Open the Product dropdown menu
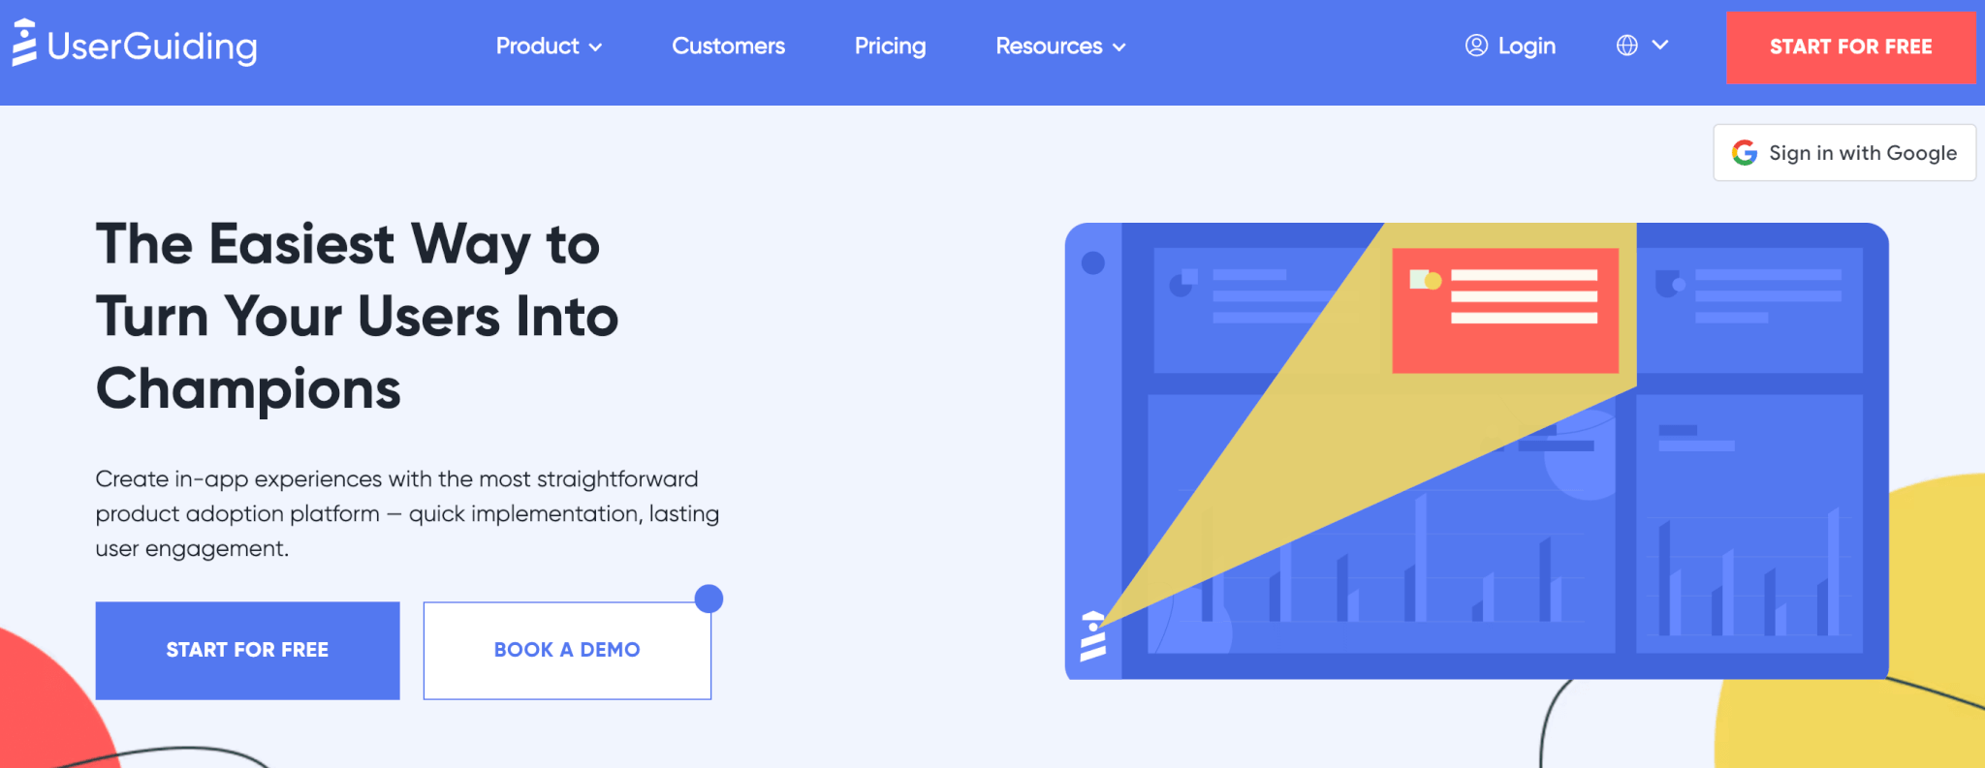This screenshot has height=768, width=1985. point(549,46)
